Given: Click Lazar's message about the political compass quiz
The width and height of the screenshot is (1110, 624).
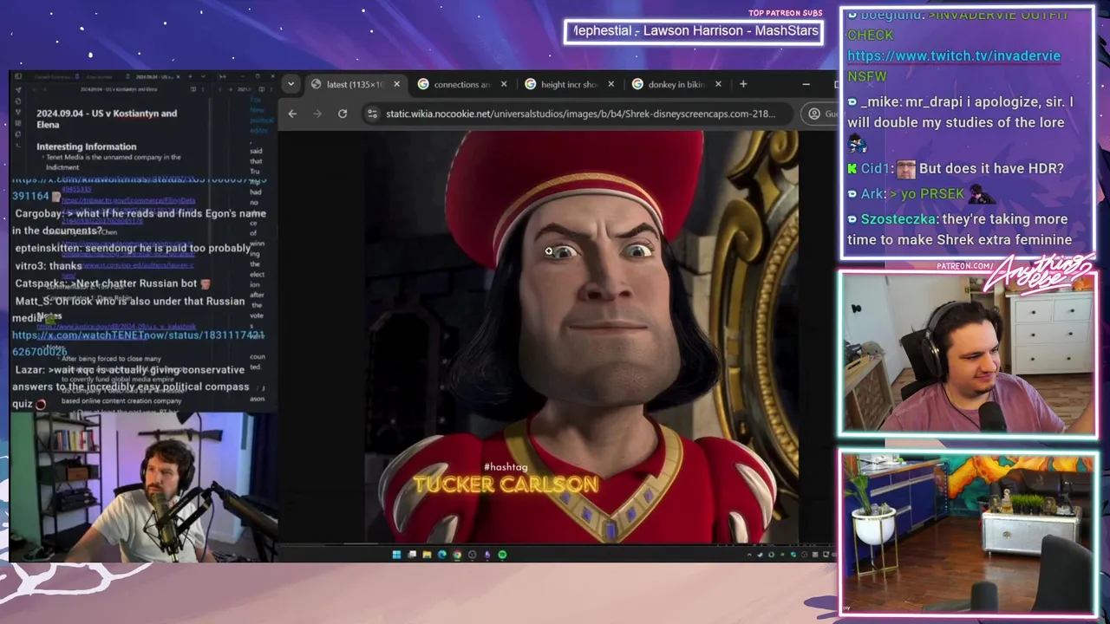Looking at the screenshot, I should point(132,387).
